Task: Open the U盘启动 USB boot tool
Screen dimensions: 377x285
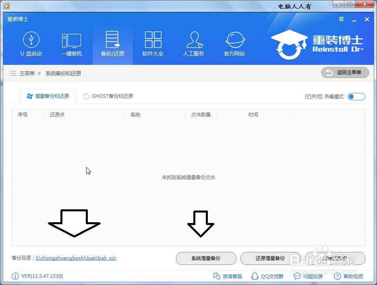Action: (31, 44)
